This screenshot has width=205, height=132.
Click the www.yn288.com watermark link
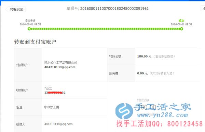pyautogui.click(x=163, y=115)
